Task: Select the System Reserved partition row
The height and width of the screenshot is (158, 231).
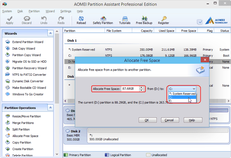Action: (x=147, y=50)
